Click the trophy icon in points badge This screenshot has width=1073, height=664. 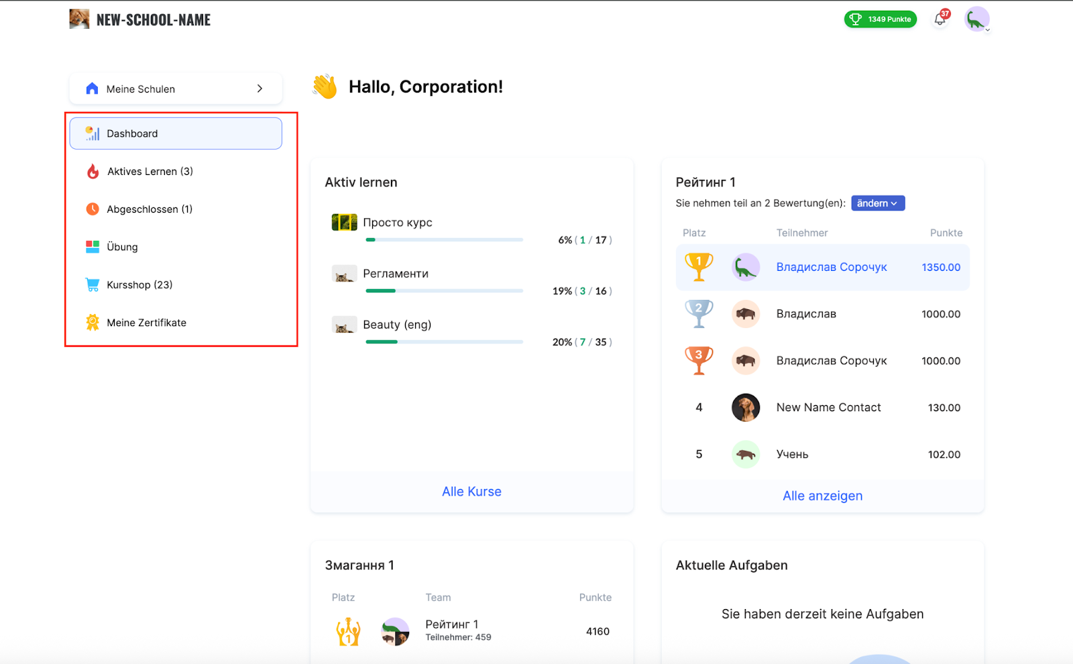coord(855,19)
